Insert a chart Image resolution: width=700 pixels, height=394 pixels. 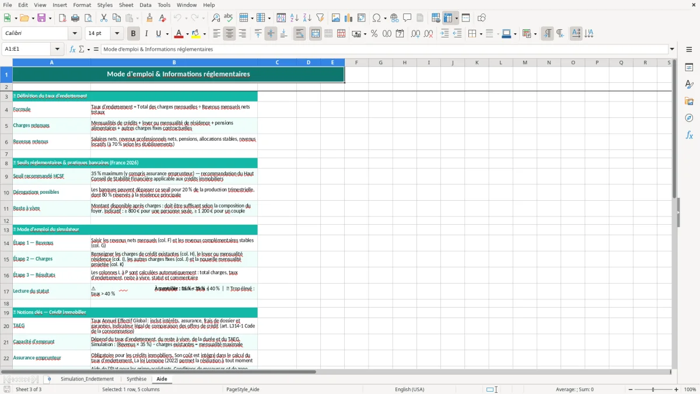coord(349,18)
